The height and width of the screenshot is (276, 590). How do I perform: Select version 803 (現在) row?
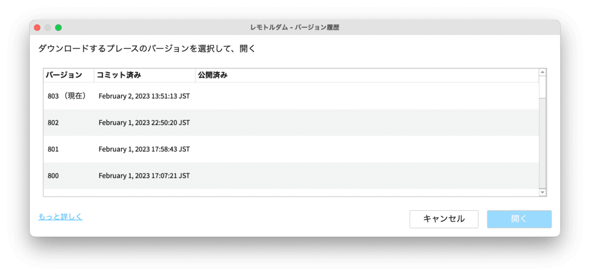click(67, 96)
